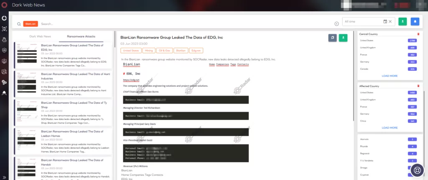Select United States in Affected Country
This screenshot has height=180, width=428.
click(x=388, y=93)
